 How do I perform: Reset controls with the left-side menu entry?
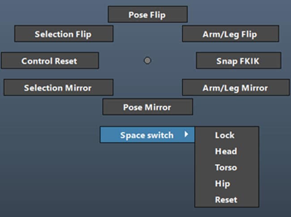coord(49,61)
